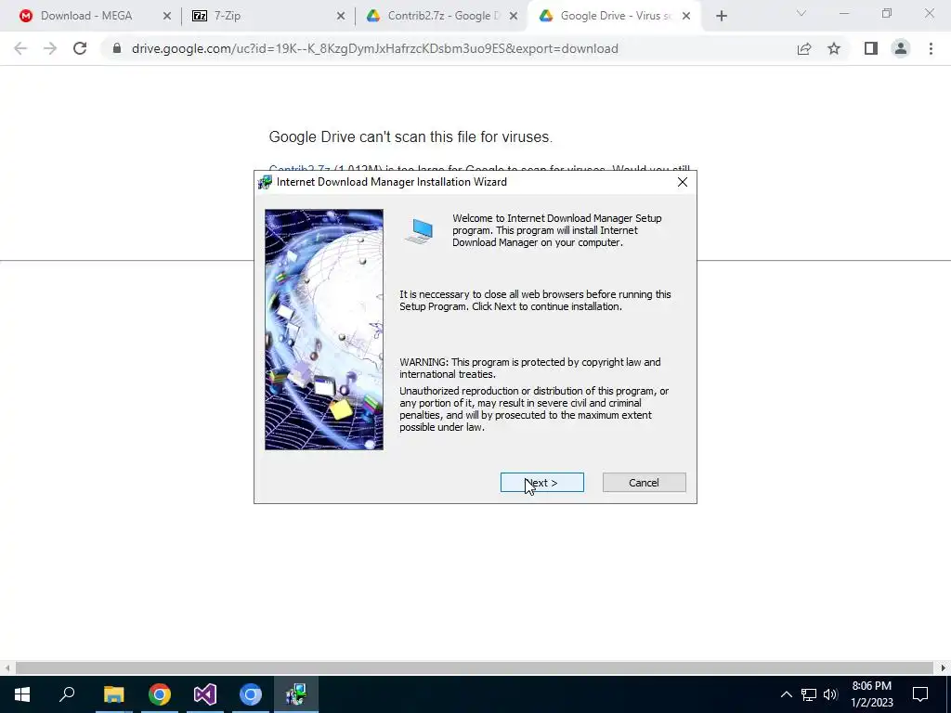Open a new Chrome tab

coord(721,17)
